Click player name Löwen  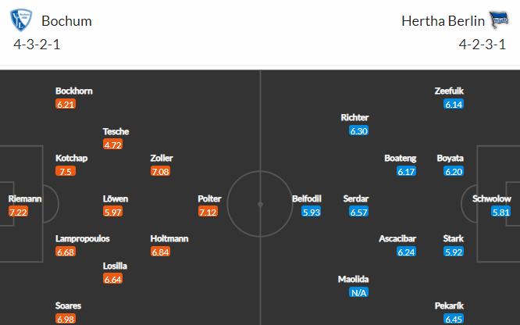pyautogui.click(x=116, y=199)
